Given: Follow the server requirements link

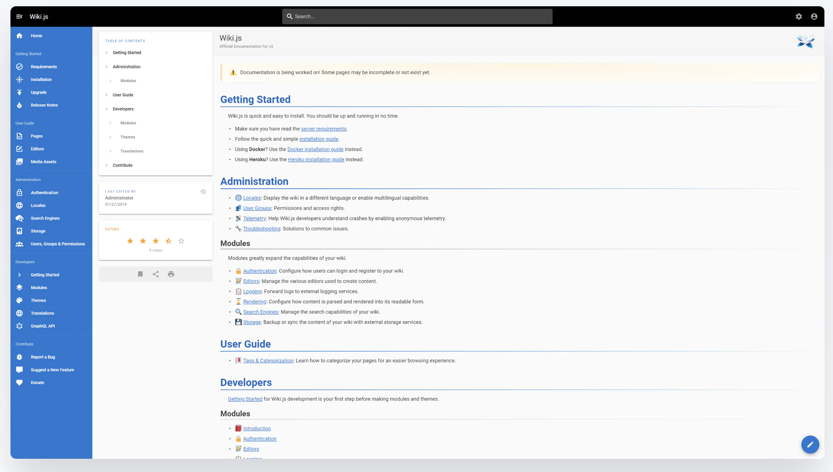Looking at the screenshot, I should 324,129.
